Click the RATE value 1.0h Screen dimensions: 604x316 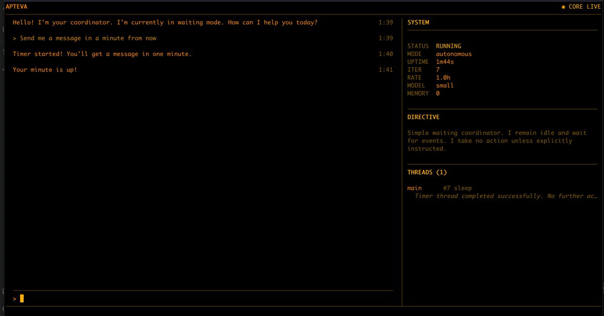point(443,77)
